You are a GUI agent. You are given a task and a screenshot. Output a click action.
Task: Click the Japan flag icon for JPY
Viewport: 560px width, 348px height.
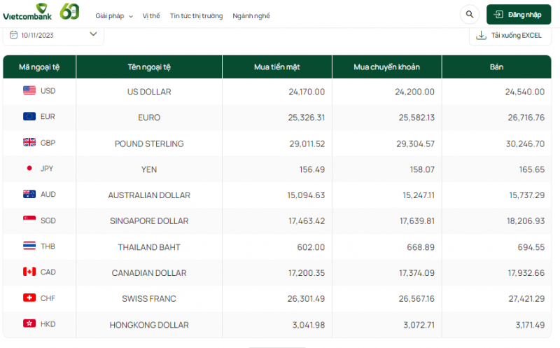click(29, 169)
